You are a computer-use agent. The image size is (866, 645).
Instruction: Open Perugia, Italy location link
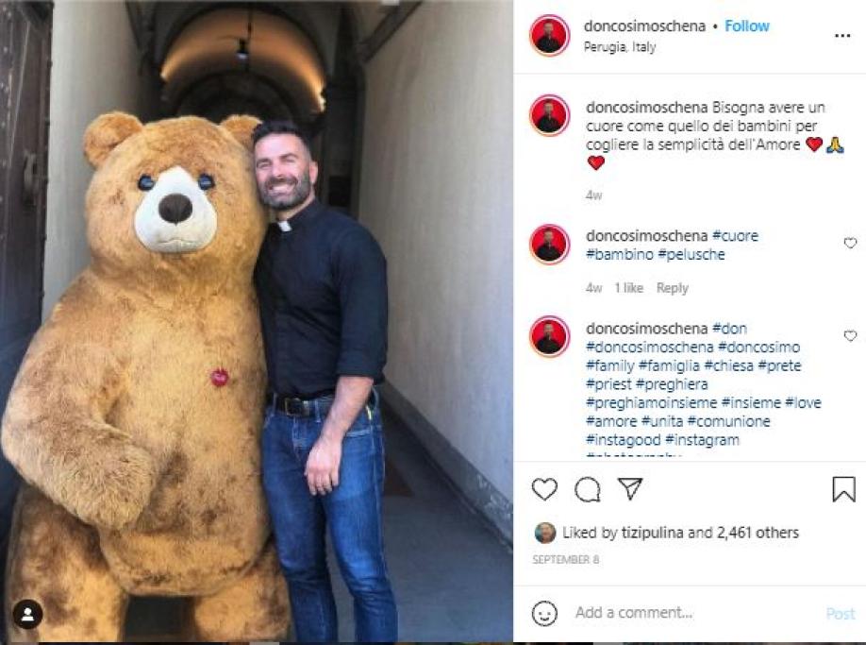click(620, 47)
